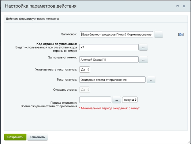Select the Запускать от имени input field
The width and height of the screenshot is (191, 144).
point(109,60)
